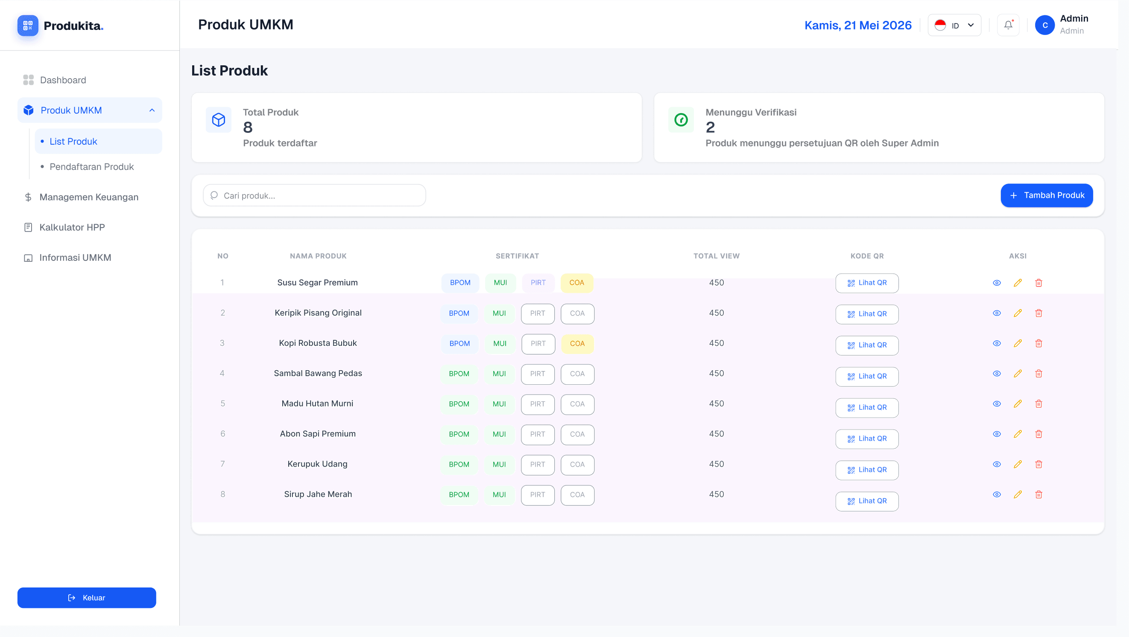
Task: Go to Managemen Keuangan menu
Action: [x=88, y=198]
